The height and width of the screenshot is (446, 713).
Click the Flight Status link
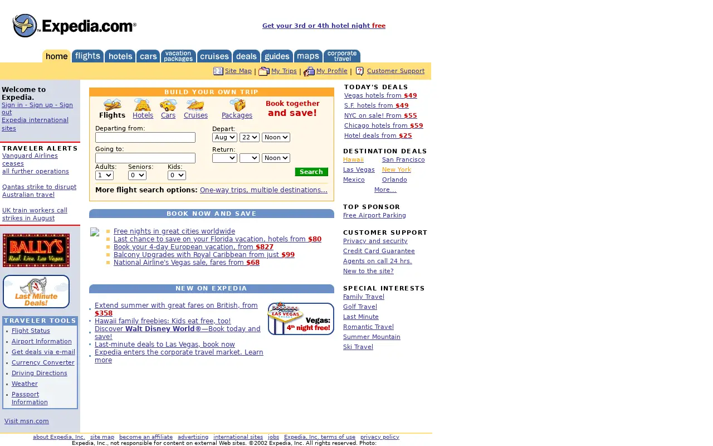coord(31,331)
